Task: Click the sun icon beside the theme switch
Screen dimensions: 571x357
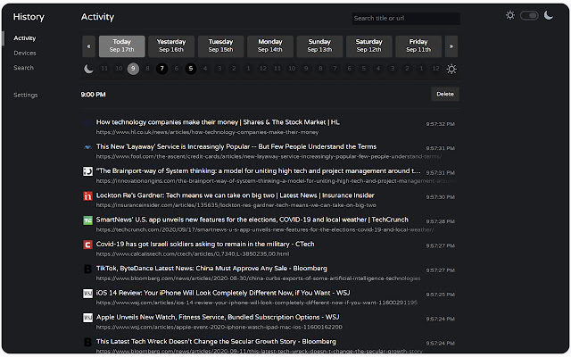Action: (x=510, y=15)
